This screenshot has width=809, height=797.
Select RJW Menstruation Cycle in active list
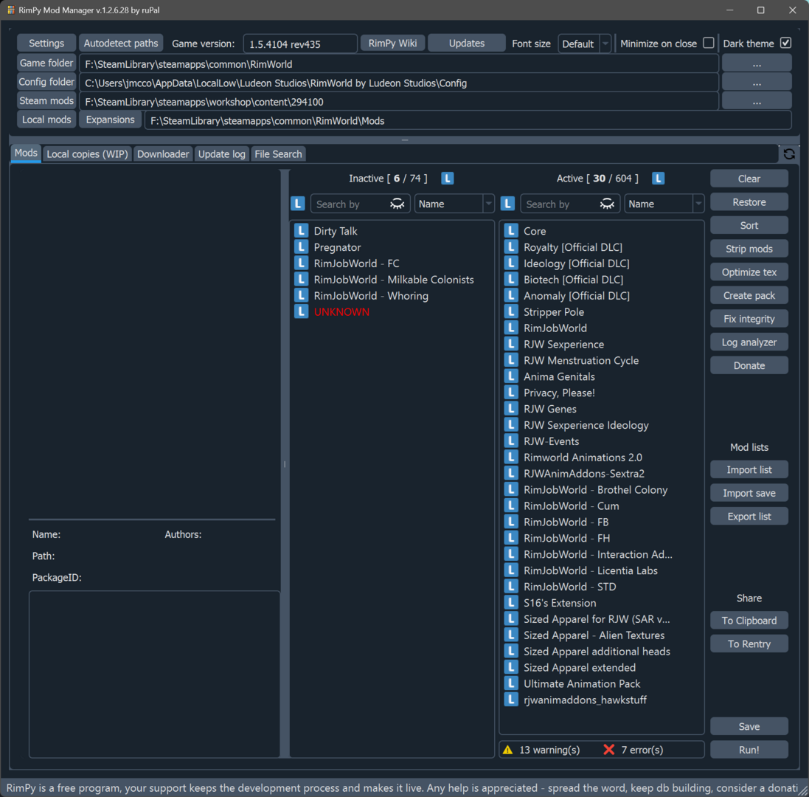602,360
